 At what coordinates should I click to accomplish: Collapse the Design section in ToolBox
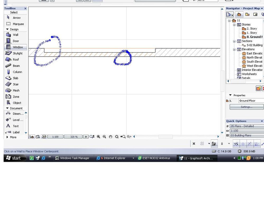[7, 29]
